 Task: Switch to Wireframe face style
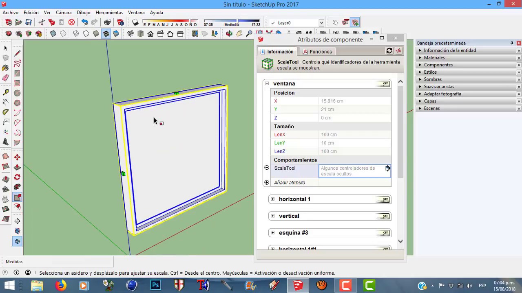76,34
